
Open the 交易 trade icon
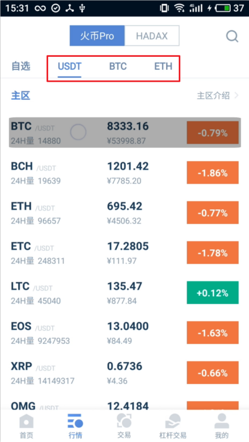click(124, 421)
